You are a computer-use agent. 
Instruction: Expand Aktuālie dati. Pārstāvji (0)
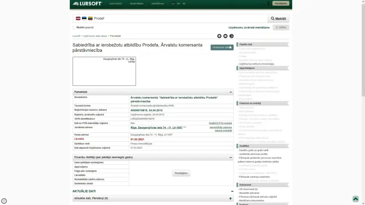pyautogui.click(x=230, y=199)
